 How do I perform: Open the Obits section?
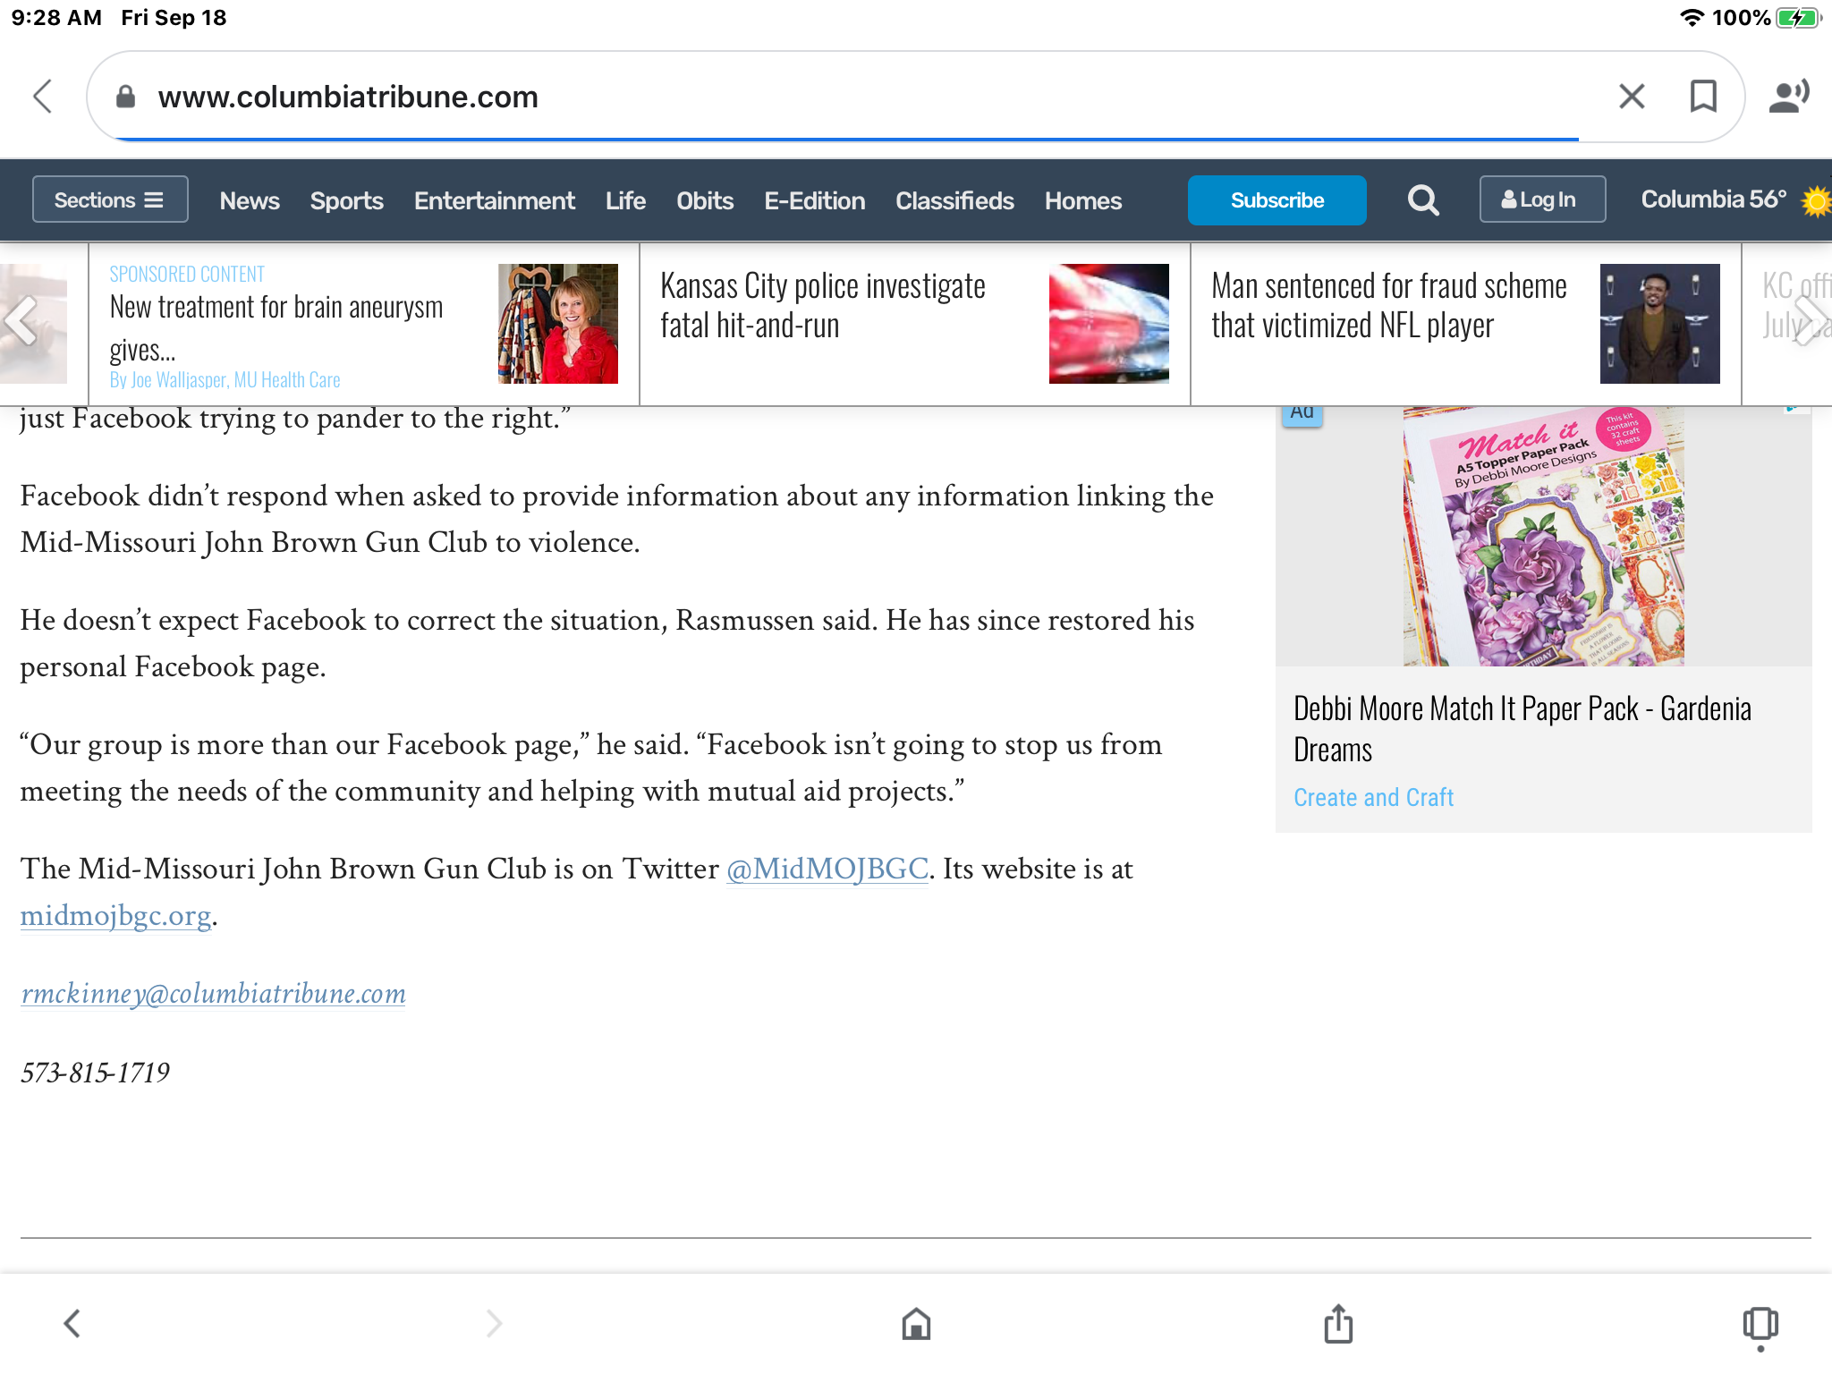tap(705, 200)
